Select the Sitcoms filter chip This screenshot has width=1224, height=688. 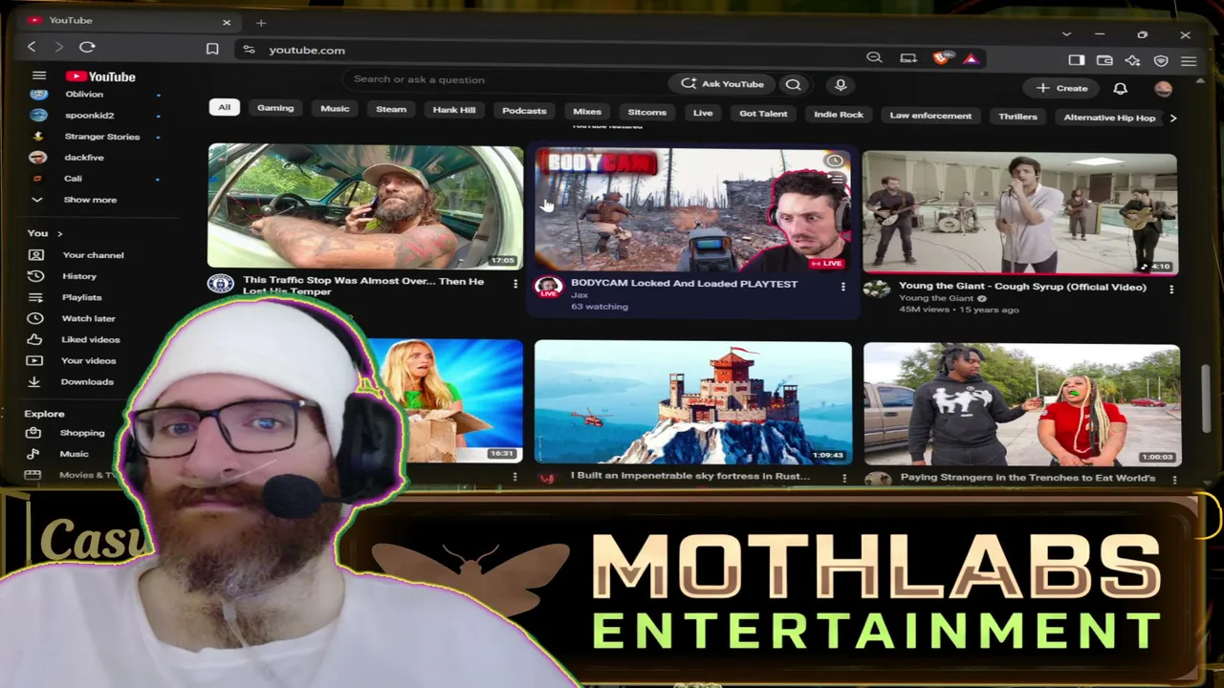647,113
